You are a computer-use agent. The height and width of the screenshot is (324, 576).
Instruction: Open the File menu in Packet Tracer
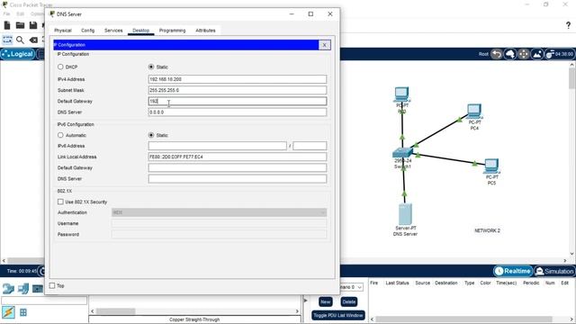coord(6,14)
